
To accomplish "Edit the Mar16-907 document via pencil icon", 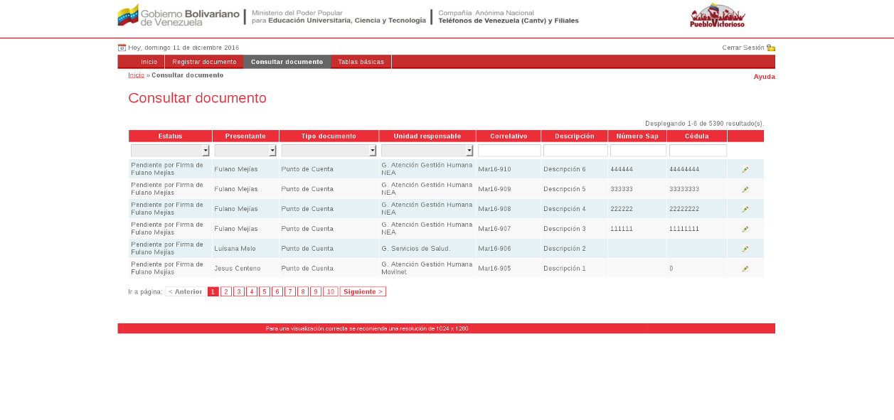I will [745, 229].
